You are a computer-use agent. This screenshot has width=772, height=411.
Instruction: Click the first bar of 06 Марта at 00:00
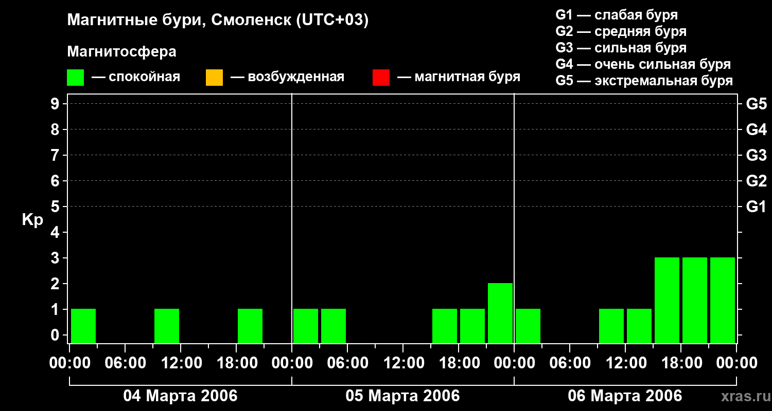coord(528,326)
